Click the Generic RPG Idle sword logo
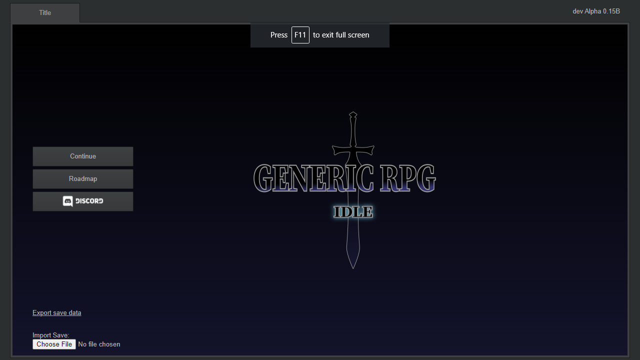Image resolution: width=640 pixels, height=360 pixels. (345, 190)
